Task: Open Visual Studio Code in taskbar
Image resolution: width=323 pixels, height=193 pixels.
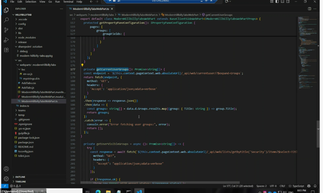Action: click(139, 191)
